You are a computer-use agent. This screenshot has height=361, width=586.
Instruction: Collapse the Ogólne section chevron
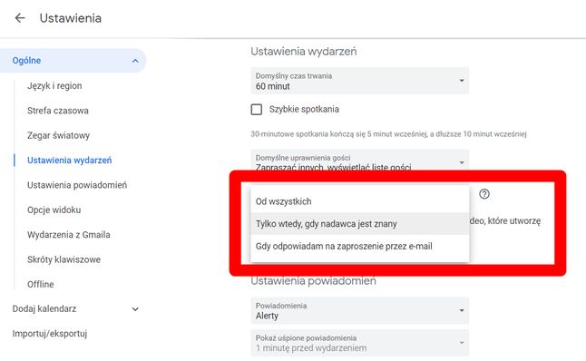pyautogui.click(x=135, y=61)
